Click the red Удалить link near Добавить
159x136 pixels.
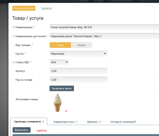coord(42,130)
